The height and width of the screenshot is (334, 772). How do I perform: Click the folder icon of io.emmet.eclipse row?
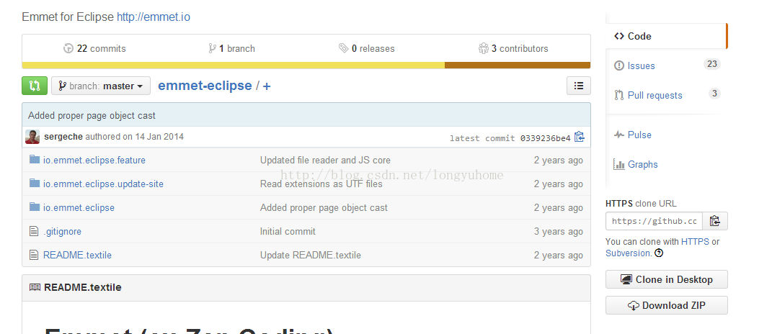pyautogui.click(x=34, y=207)
